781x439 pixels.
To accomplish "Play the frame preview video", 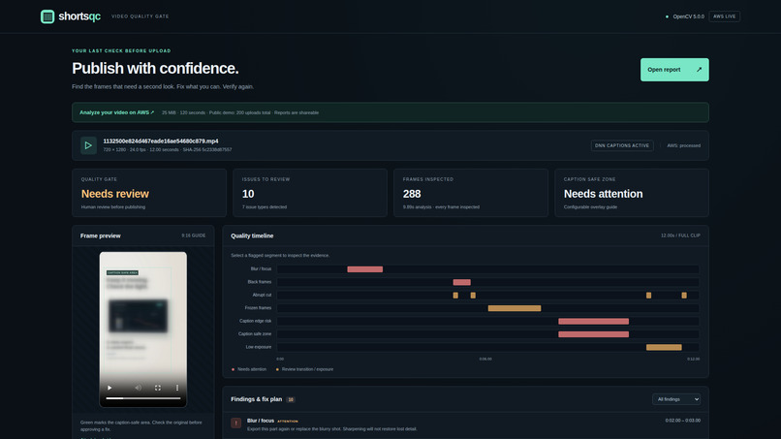I will point(109,388).
